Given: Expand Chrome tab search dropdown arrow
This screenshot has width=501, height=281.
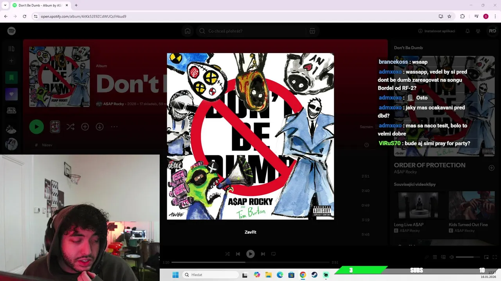Looking at the screenshot, I should pos(5,5).
